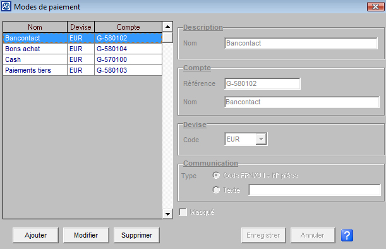The image size is (386, 249).
Task: Select the Texte radio button
Action: 216,190
